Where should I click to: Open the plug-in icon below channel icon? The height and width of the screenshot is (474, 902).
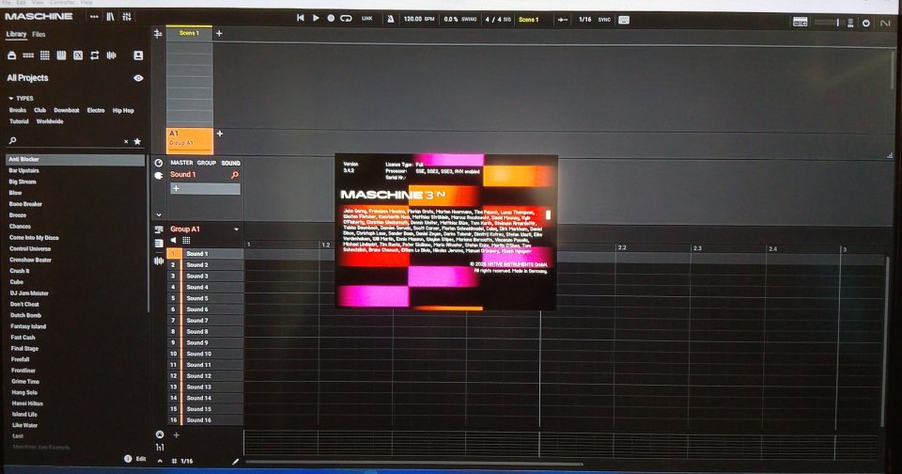point(158,176)
